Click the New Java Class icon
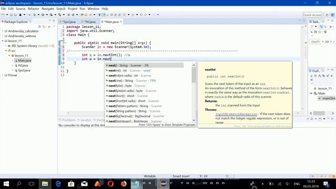This screenshot has height=189, width=336. coord(73,15)
